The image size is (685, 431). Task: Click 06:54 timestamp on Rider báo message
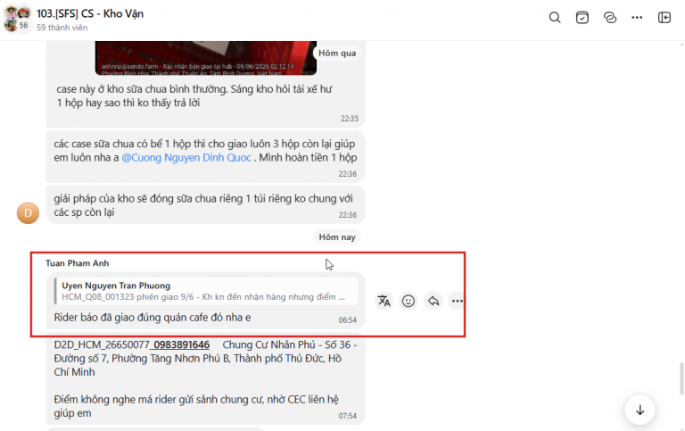pyautogui.click(x=347, y=320)
